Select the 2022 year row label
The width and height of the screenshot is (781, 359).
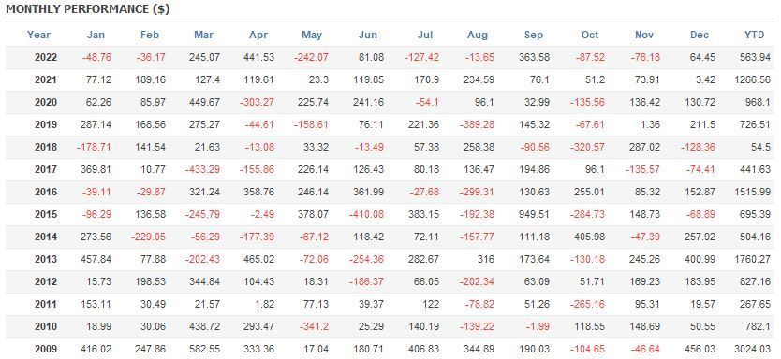(x=46, y=57)
